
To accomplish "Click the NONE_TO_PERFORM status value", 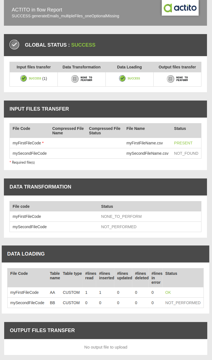I will (121, 216).
